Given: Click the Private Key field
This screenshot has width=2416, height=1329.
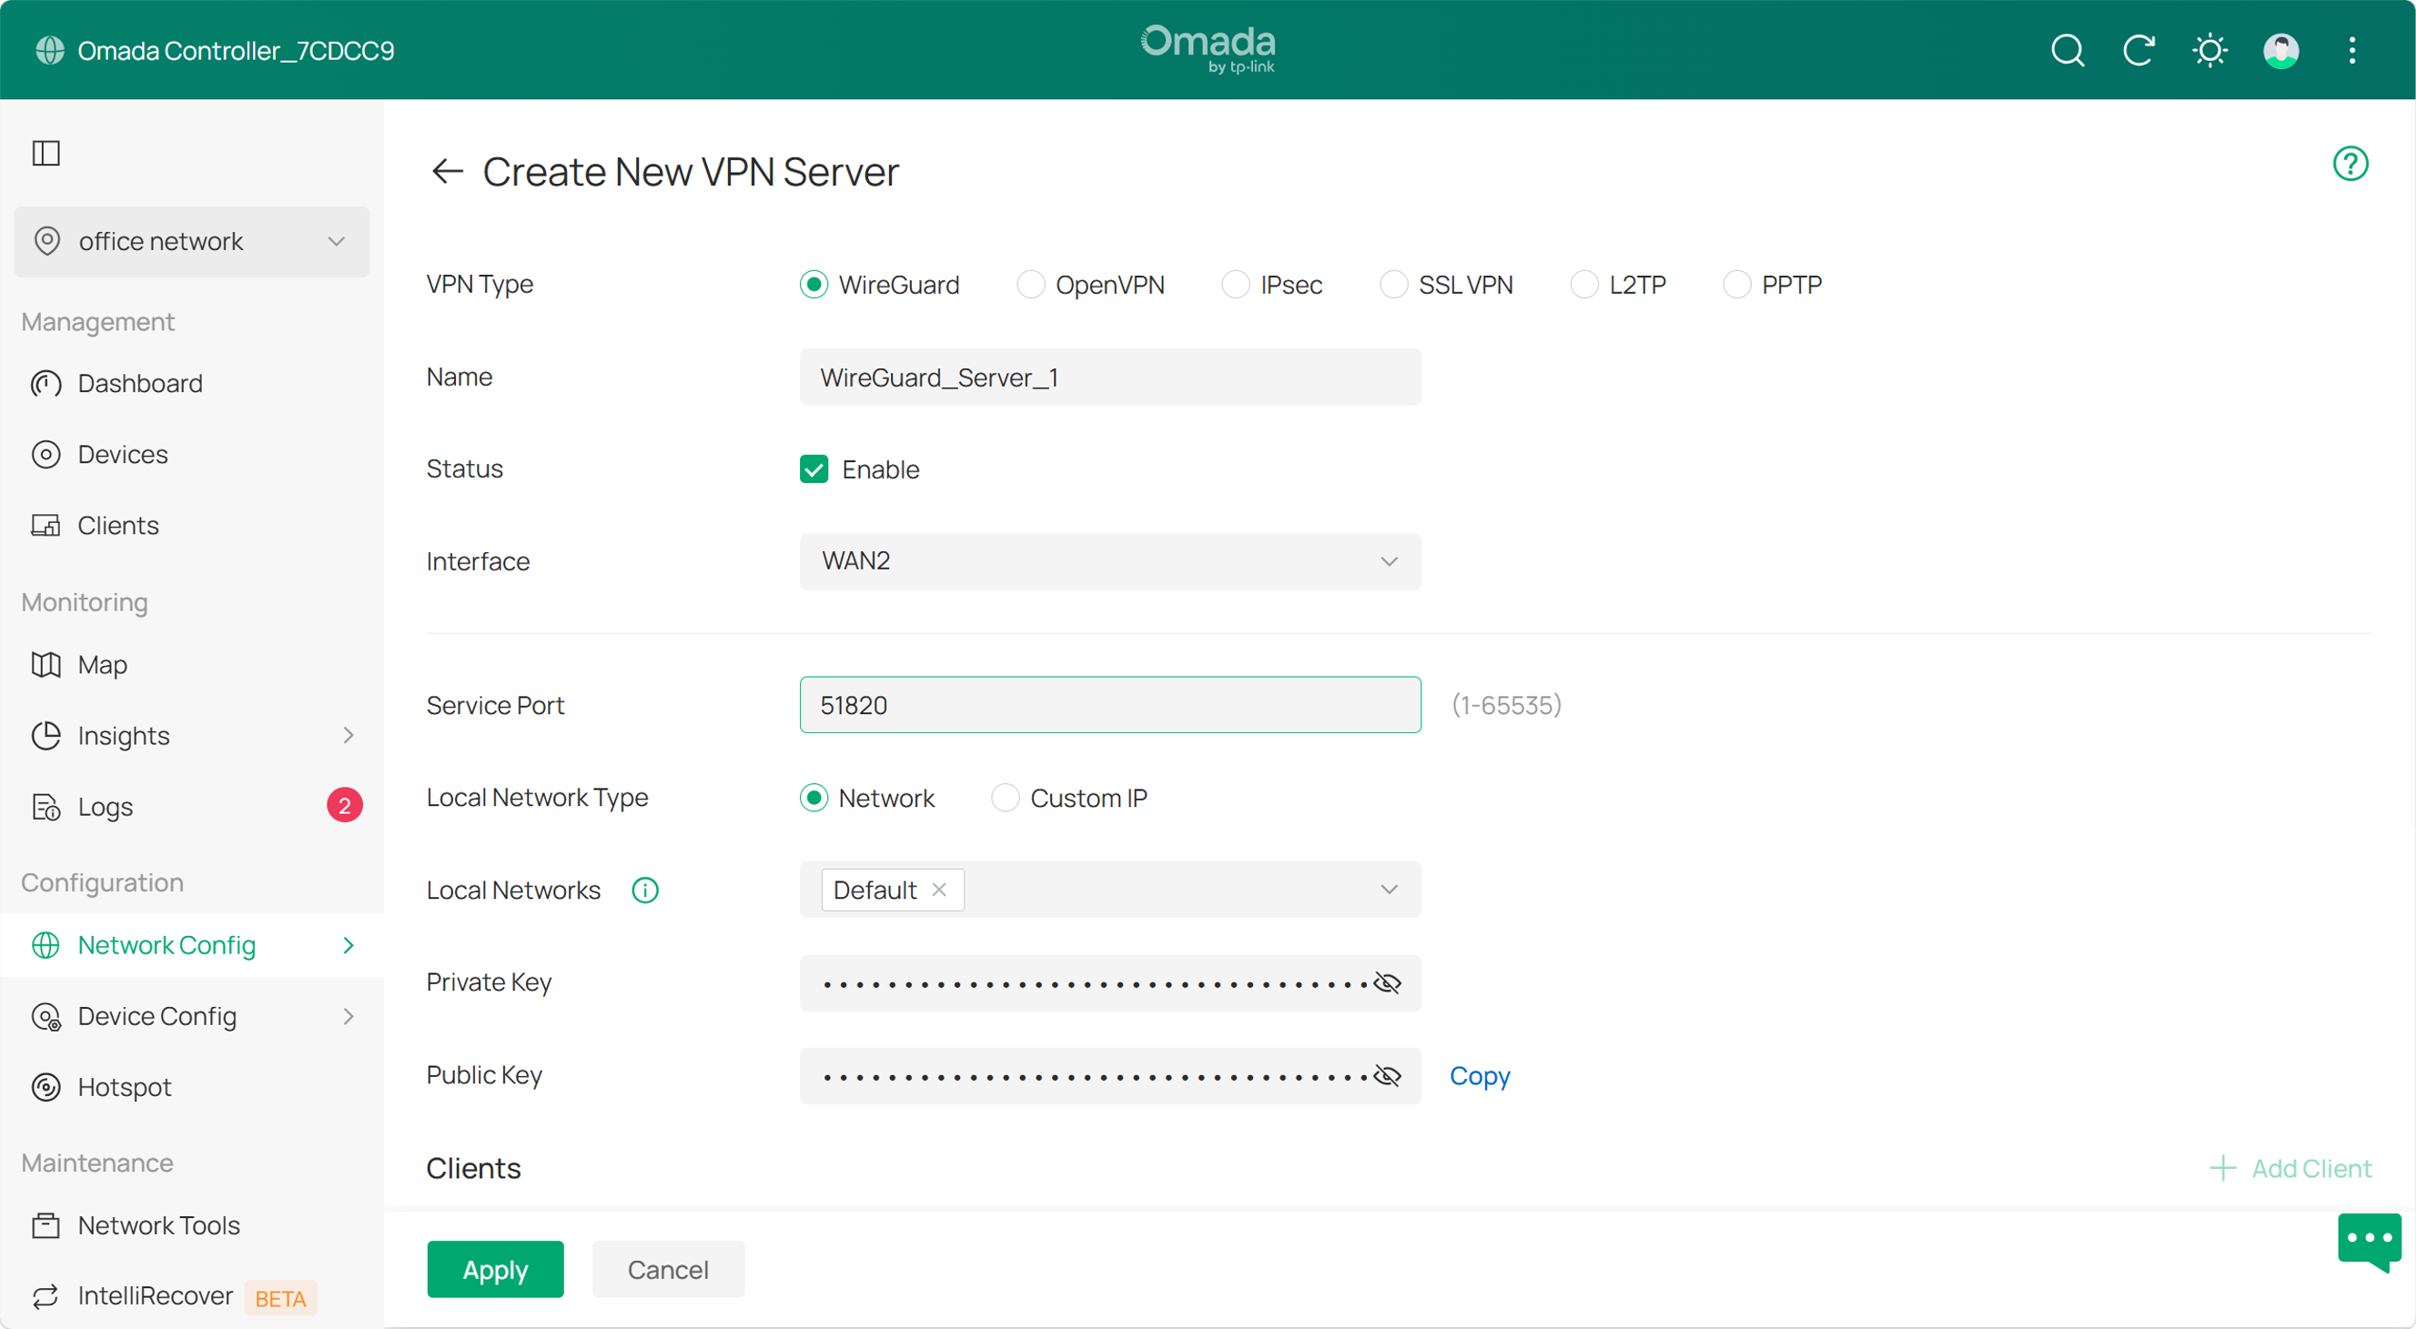Looking at the screenshot, I should tap(1109, 982).
